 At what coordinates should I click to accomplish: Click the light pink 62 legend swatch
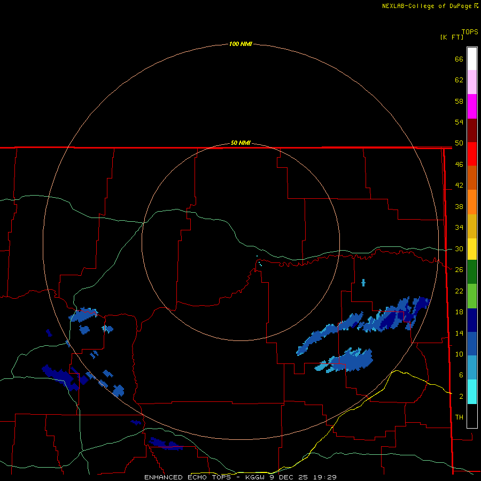pyautogui.click(x=472, y=82)
